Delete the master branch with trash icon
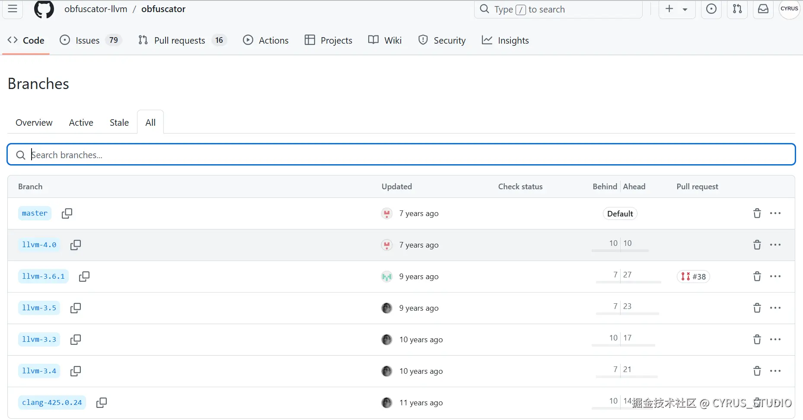Viewport: 803px width, 420px height. (757, 213)
